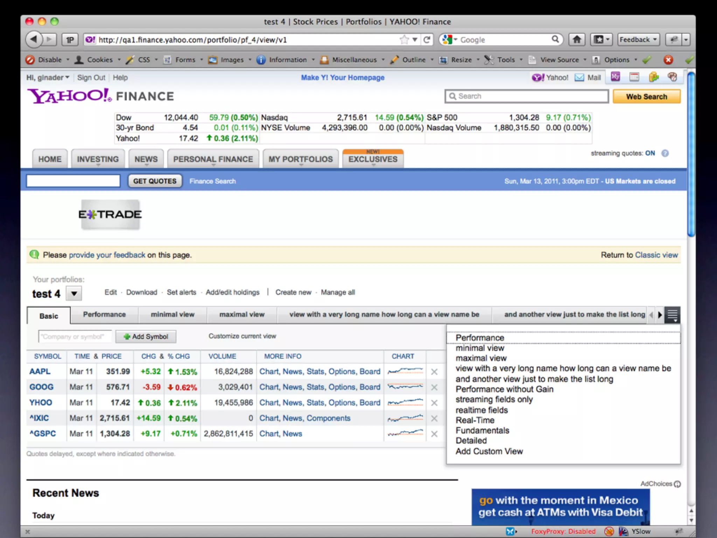Click the streaming quotes help icon
This screenshot has height=538, width=717.
665,153
